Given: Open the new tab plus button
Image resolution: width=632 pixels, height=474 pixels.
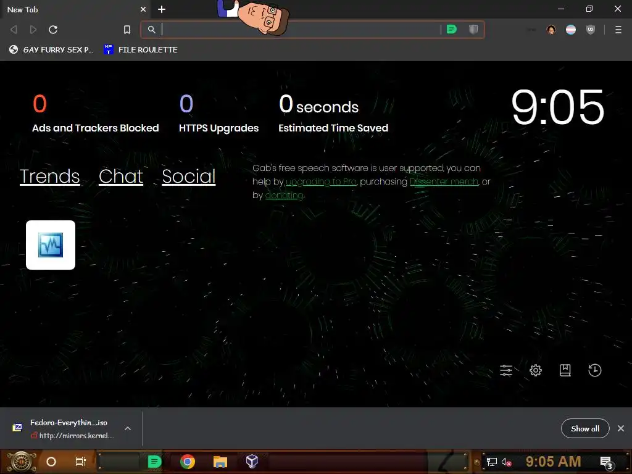Looking at the screenshot, I should [162, 9].
